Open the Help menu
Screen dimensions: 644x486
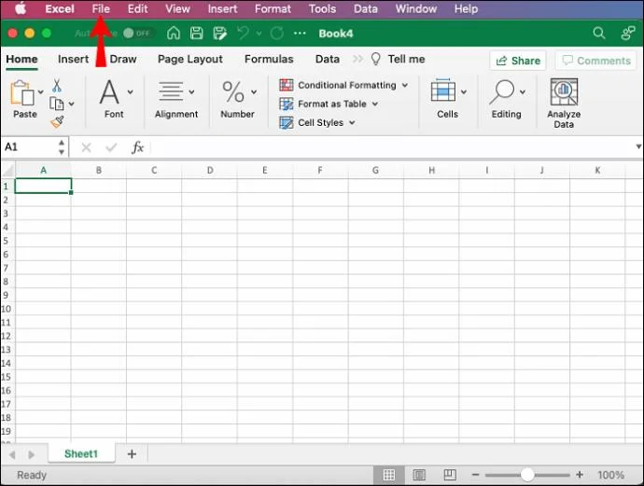pyautogui.click(x=466, y=8)
